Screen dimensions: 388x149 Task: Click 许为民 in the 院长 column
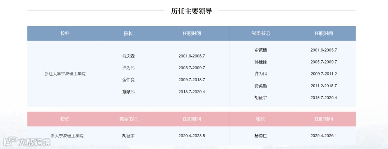[128, 68]
